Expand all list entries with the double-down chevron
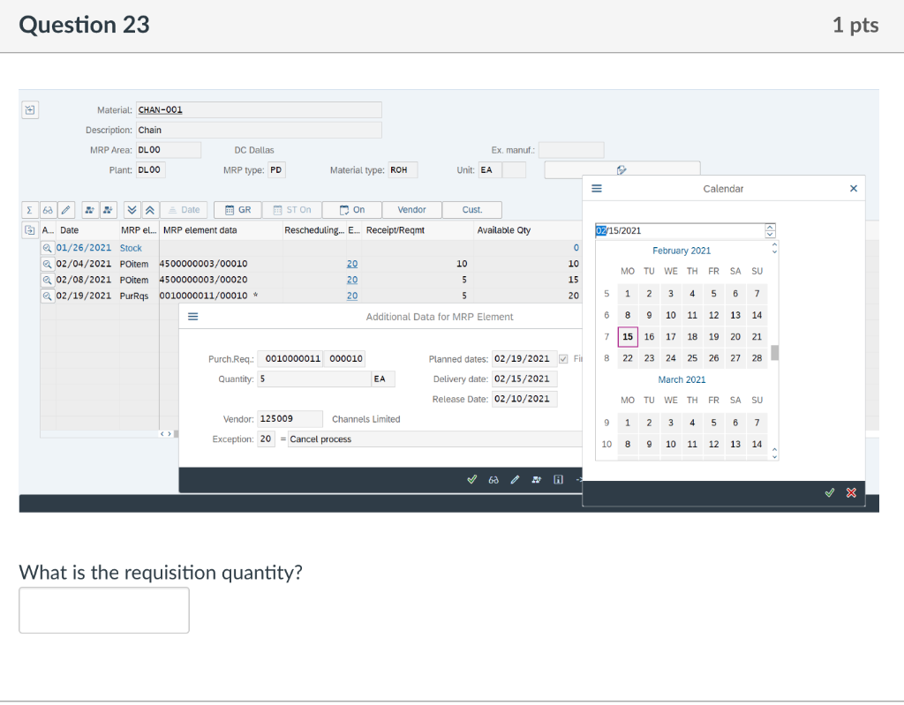The image size is (904, 705). pos(132,209)
